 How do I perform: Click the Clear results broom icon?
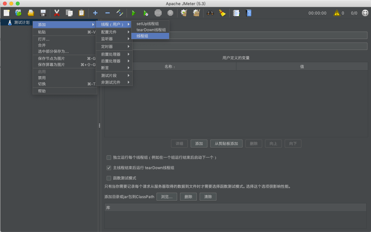184,13
